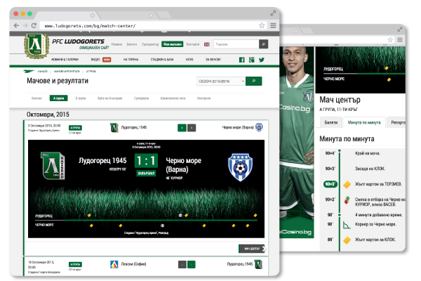Open the Ludogorets Facebook page icon

pyautogui.click(x=241, y=60)
